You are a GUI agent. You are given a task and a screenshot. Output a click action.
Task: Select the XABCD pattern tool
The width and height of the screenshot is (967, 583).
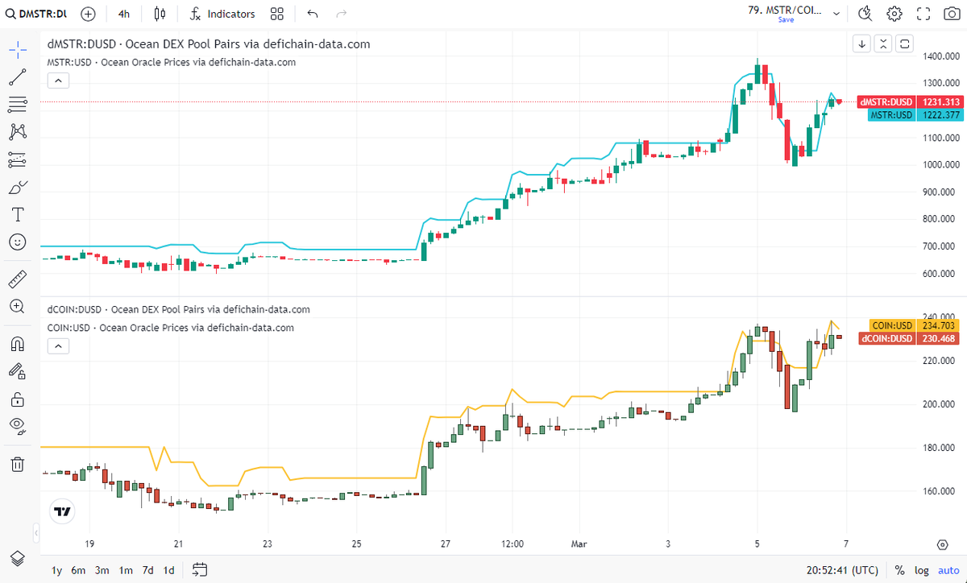click(x=18, y=132)
